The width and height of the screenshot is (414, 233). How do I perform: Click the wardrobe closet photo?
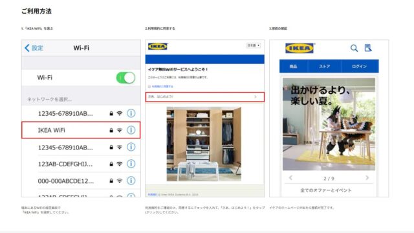[204, 144]
